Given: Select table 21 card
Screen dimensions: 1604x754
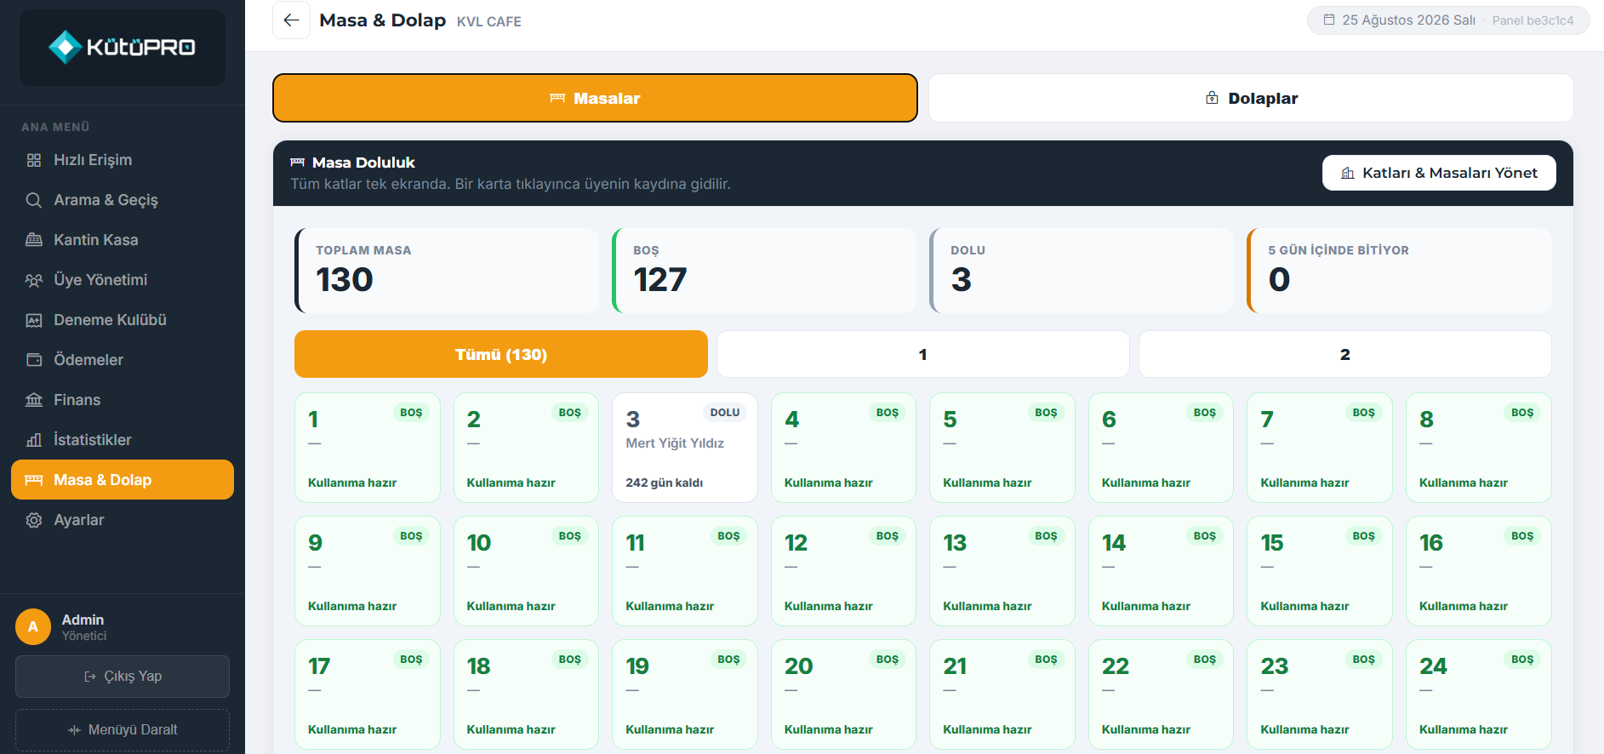Looking at the screenshot, I should 1002,694.
